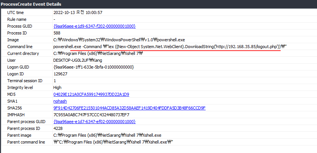Click the User field label
The image size is (317, 153).
[x=11, y=60]
